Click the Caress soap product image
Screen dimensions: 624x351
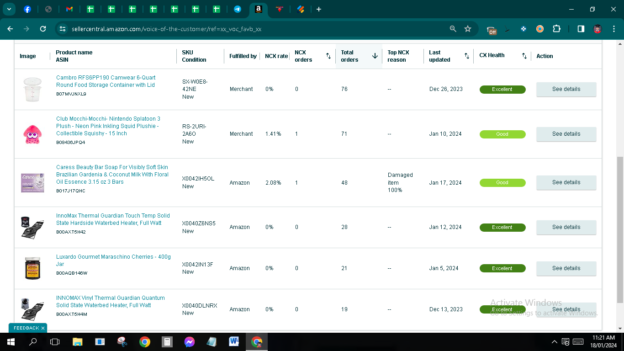pos(32,182)
